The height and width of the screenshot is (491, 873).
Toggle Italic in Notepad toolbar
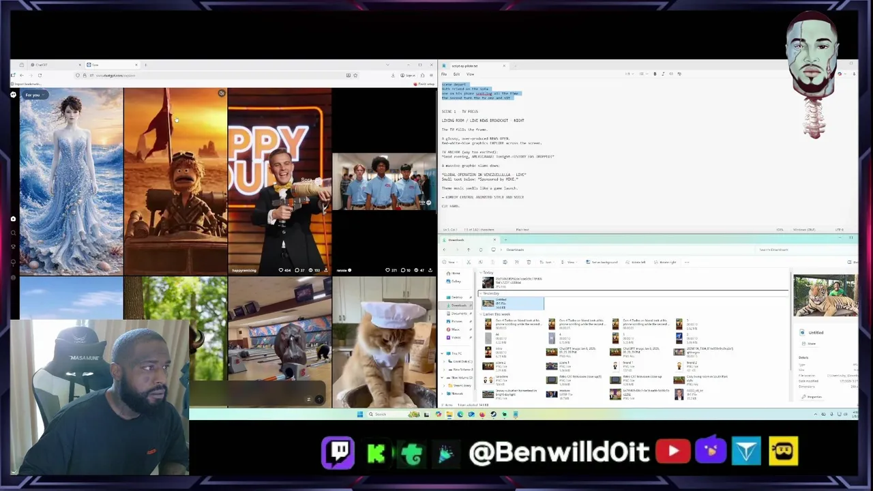coord(663,74)
